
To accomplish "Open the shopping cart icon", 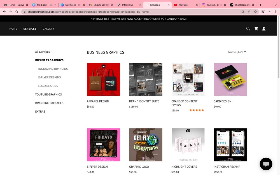I will (256, 29).
